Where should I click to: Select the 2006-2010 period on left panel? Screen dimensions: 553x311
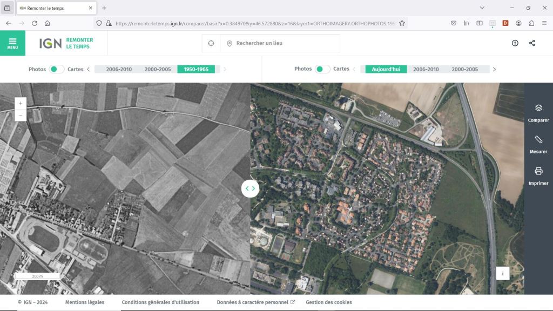click(x=119, y=69)
